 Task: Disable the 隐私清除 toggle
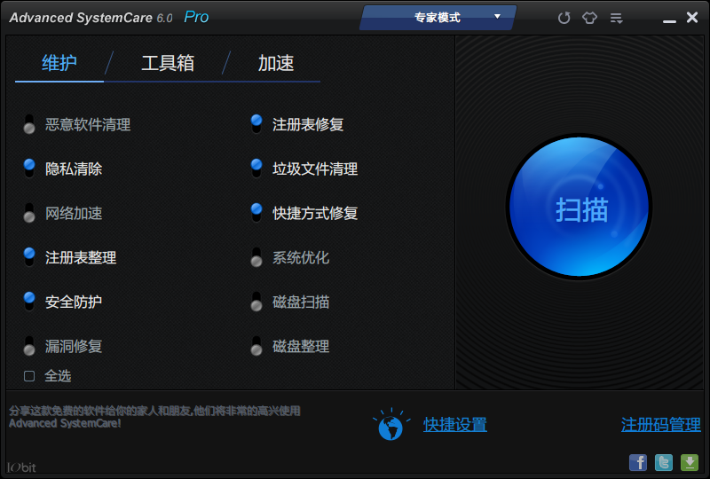29,169
